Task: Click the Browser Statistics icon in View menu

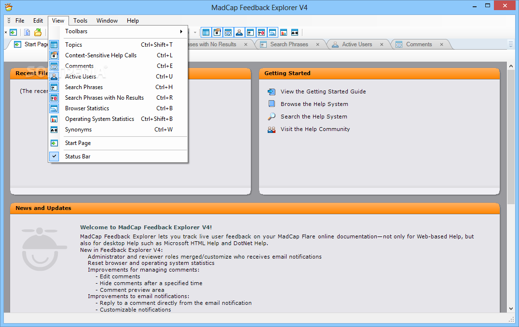Action: pyautogui.click(x=54, y=108)
